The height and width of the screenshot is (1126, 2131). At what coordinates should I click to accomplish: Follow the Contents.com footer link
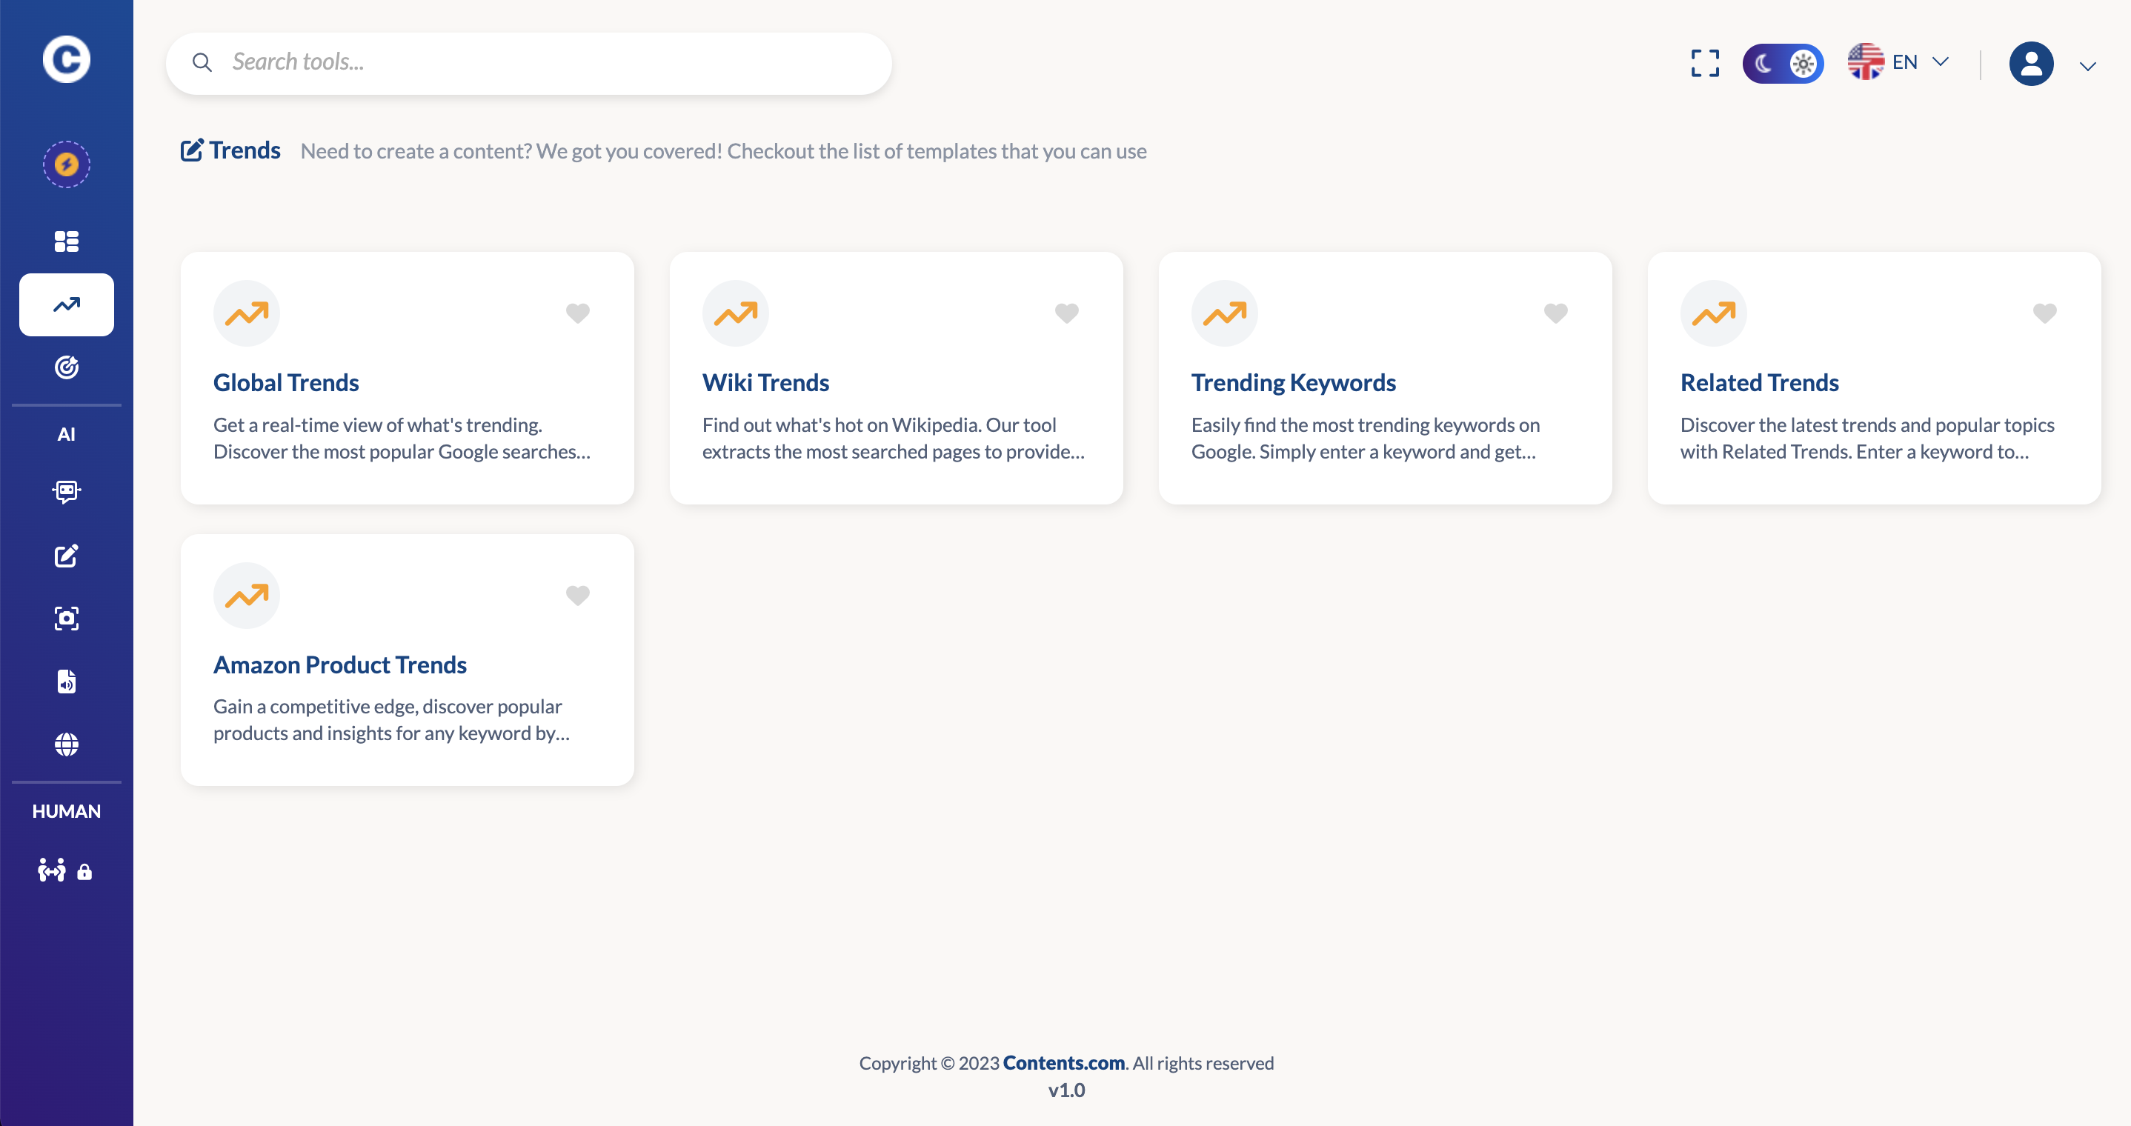click(x=1063, y=1062)
